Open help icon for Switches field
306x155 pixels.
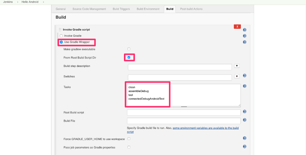point(244,76)
